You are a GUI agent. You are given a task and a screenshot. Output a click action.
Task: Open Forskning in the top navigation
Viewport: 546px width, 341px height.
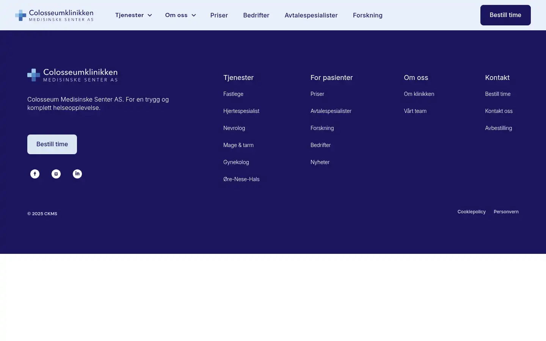(368, 15)
